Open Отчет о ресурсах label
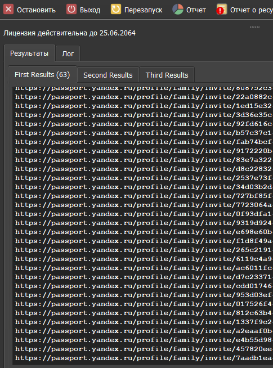This screenshot has width=273, height=368. (x=252, y=10)
